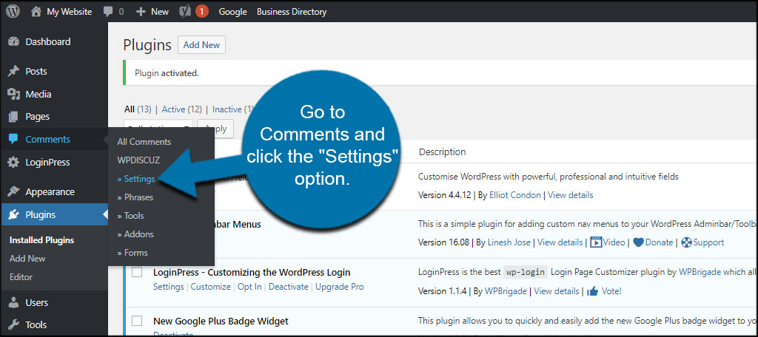Click the Media icon in sidebar

13,94
